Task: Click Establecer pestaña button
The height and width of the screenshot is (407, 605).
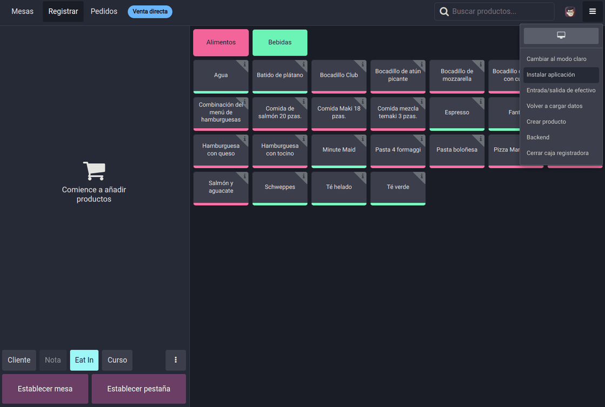Action: tap(138, 389)
